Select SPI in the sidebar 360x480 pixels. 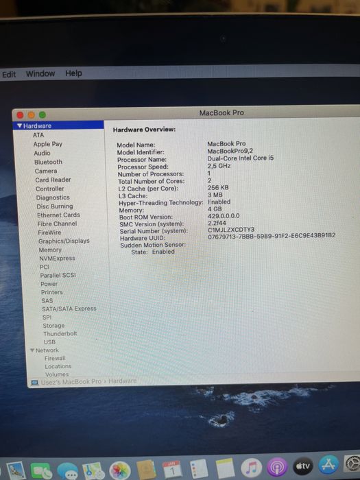pyautogui.click(x=47, y=317)
